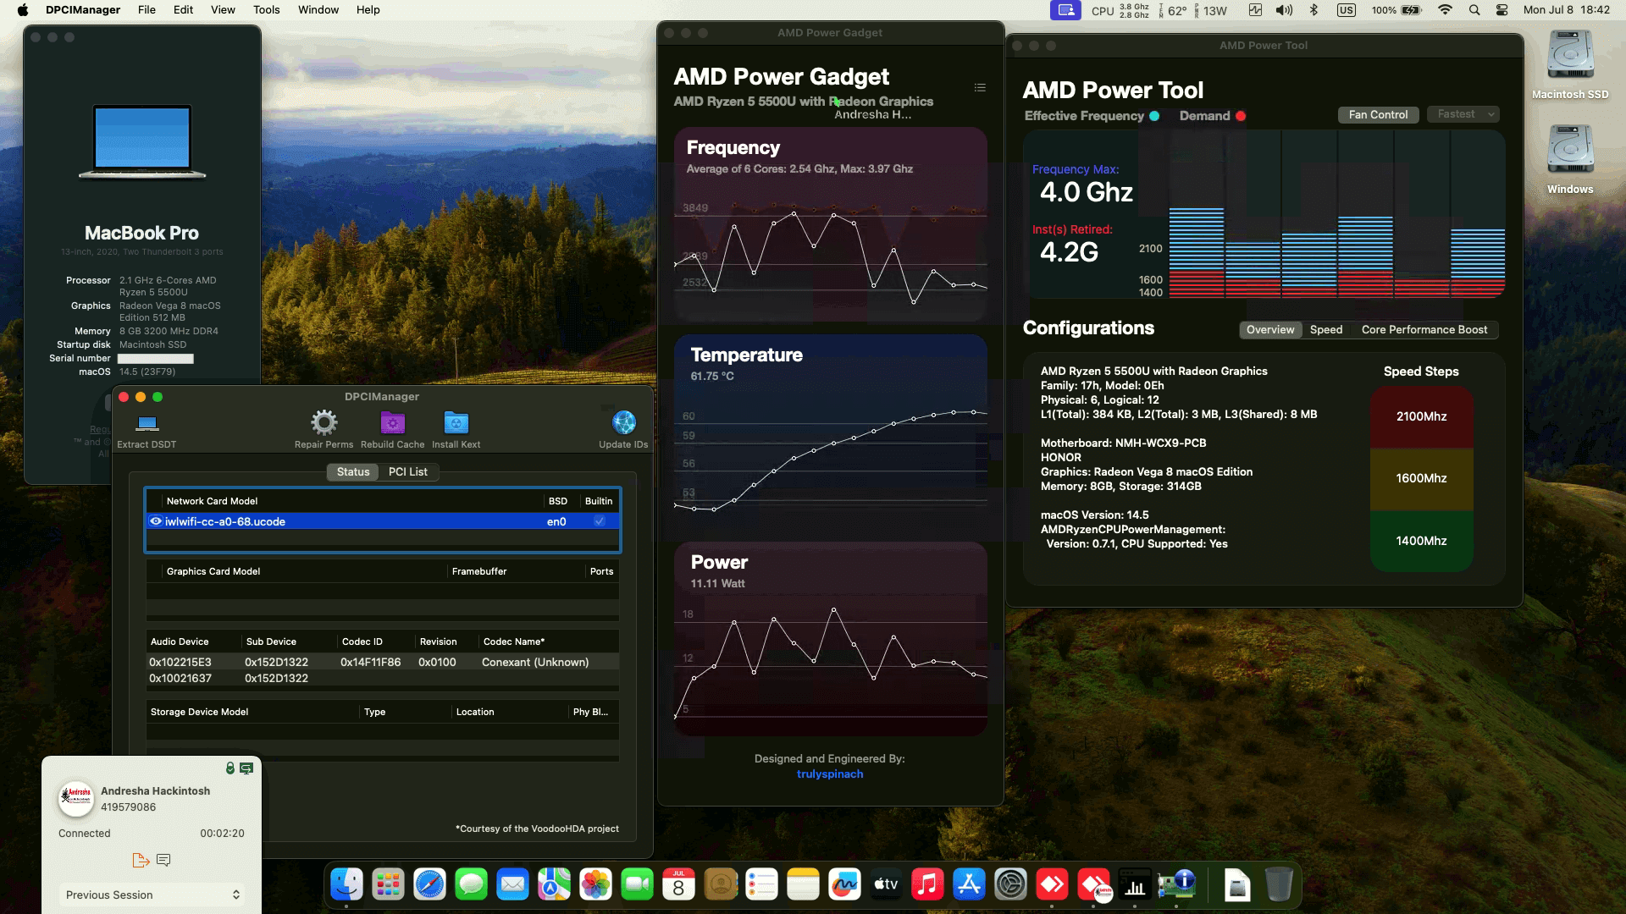Click audio device 0x10021637 row

click(382, 678)
